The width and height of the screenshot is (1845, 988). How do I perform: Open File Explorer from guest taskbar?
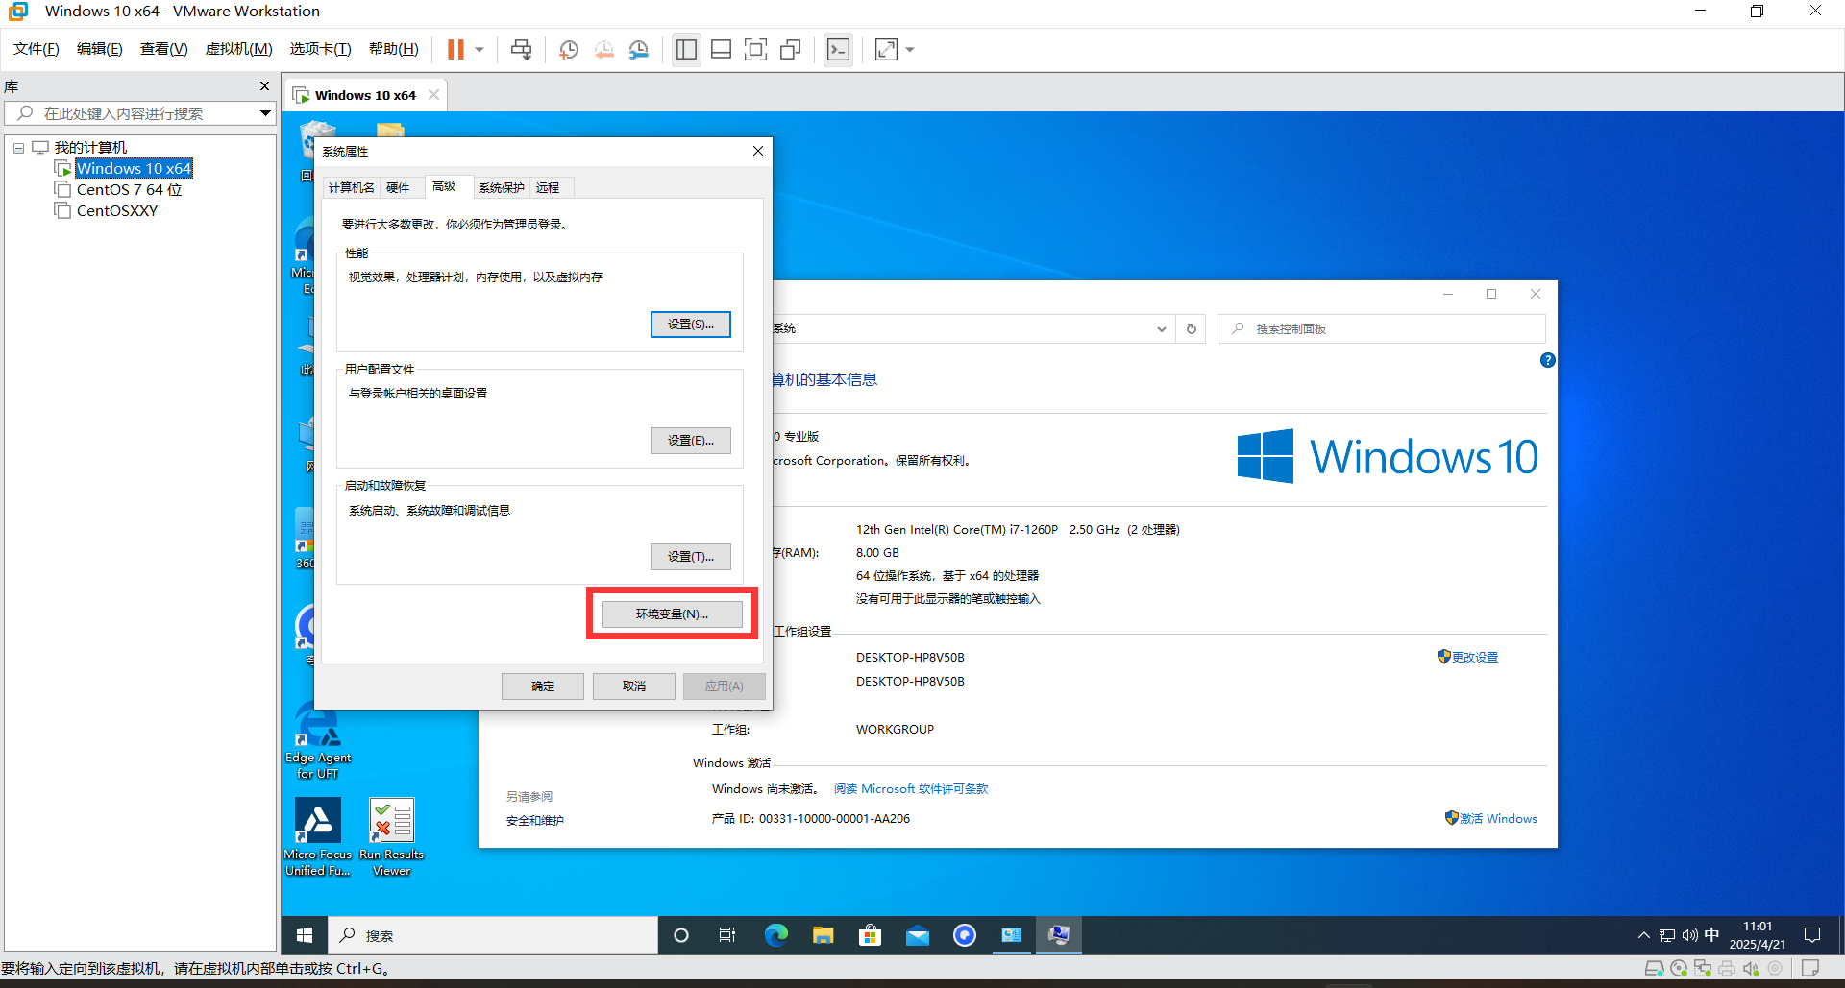coord(823,935)
